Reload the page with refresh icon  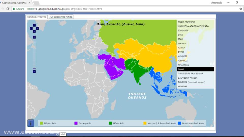(x=8, y=9)
